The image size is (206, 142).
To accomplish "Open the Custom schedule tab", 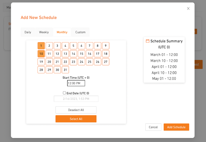I will (x=80, y=32).
